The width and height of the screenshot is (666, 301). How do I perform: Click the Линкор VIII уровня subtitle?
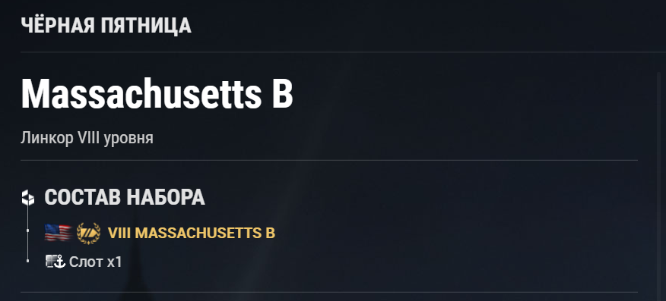(x=87, y=139)
